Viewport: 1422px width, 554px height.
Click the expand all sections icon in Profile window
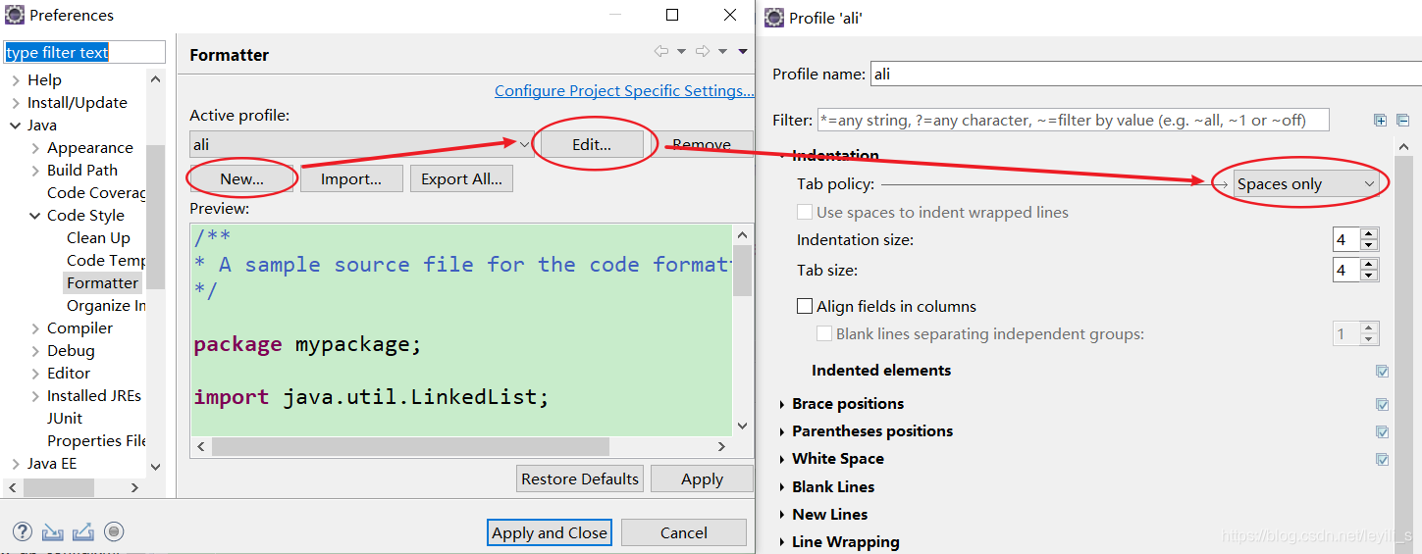pos(1381,120)
